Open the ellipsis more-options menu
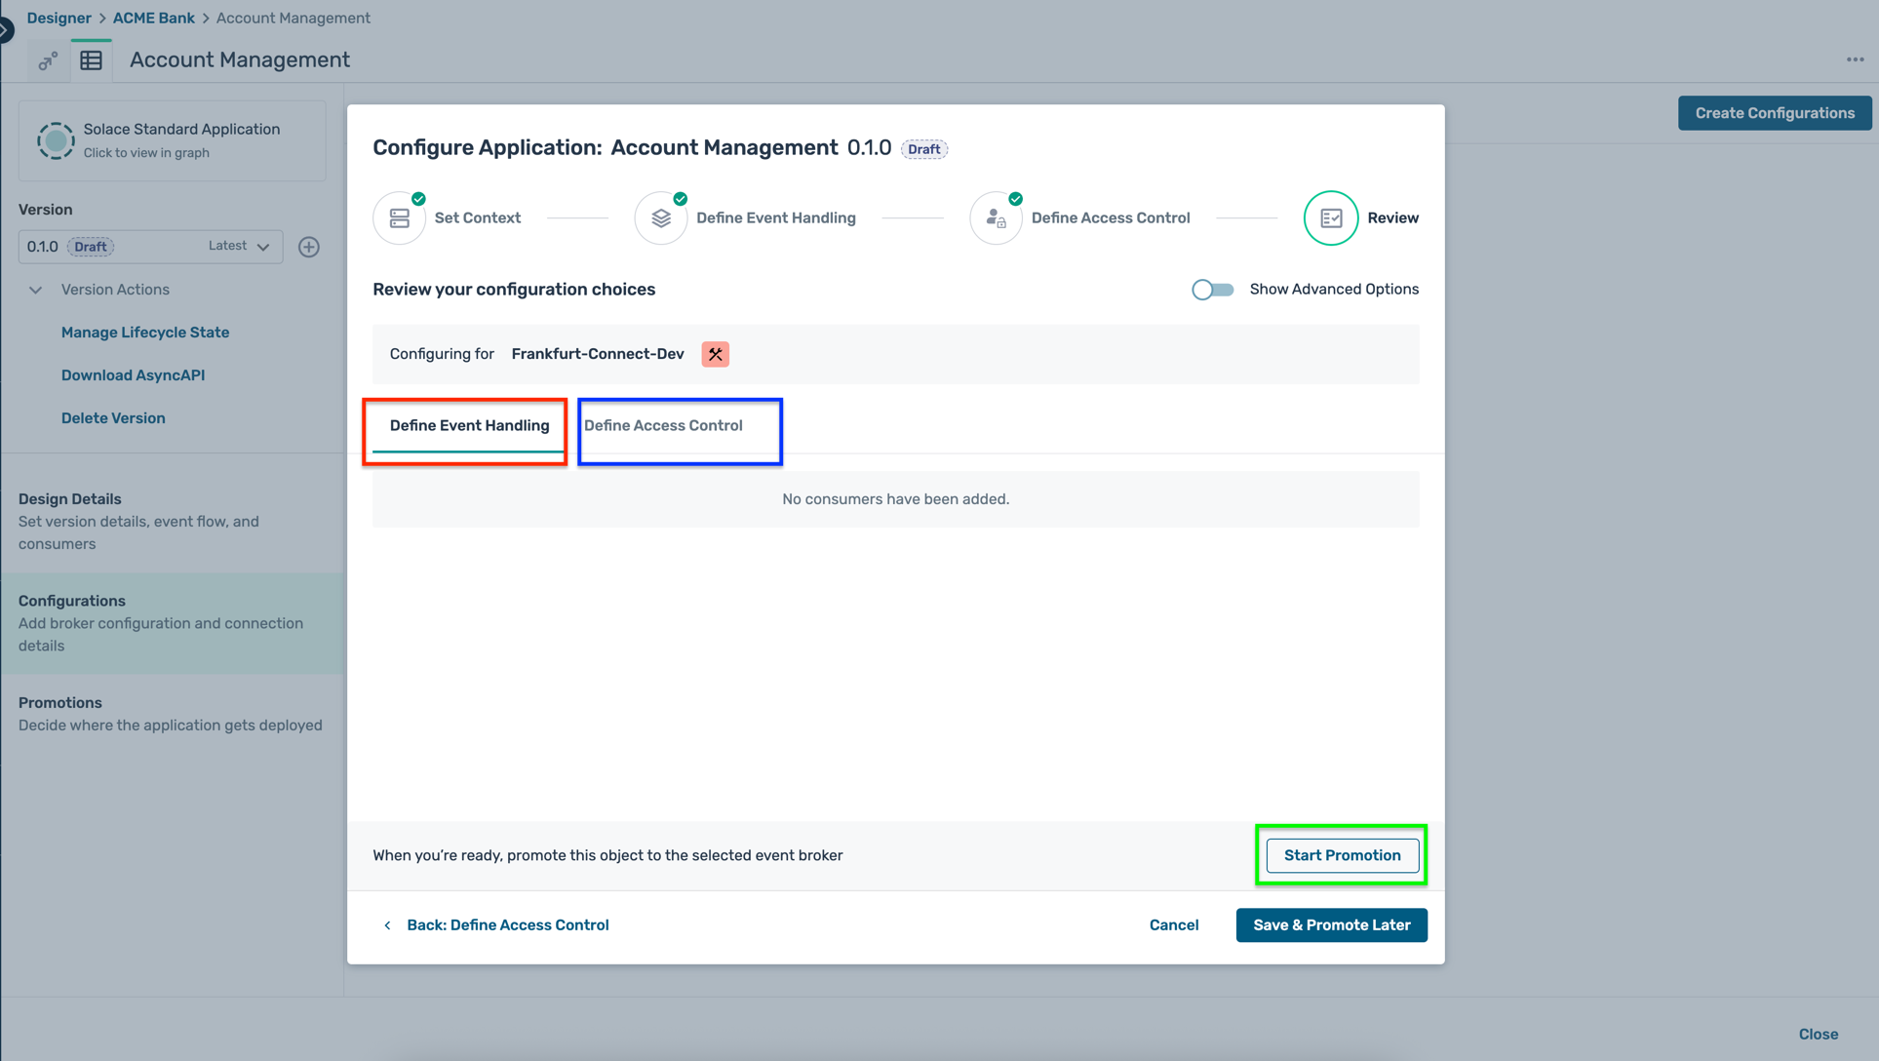 click(x=1855, y=59)
